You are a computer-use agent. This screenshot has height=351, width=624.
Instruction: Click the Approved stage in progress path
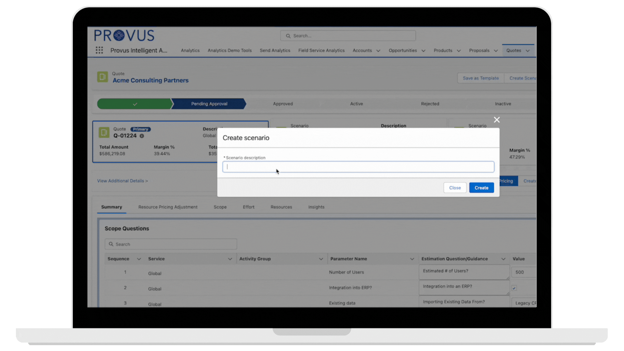283,104
